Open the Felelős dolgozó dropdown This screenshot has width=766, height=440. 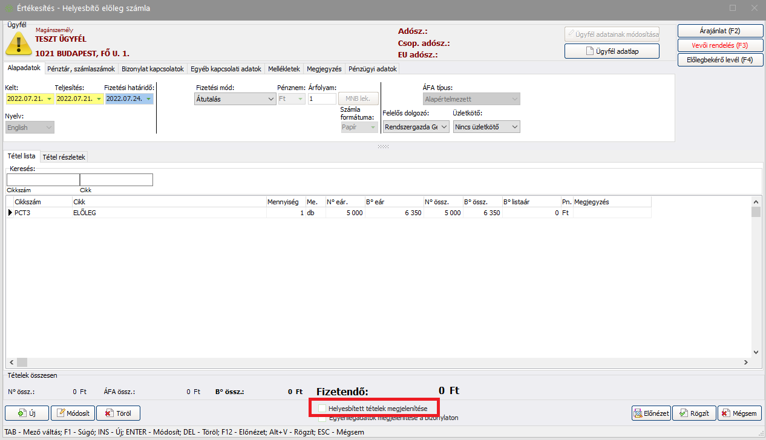[x=444, y=127]
